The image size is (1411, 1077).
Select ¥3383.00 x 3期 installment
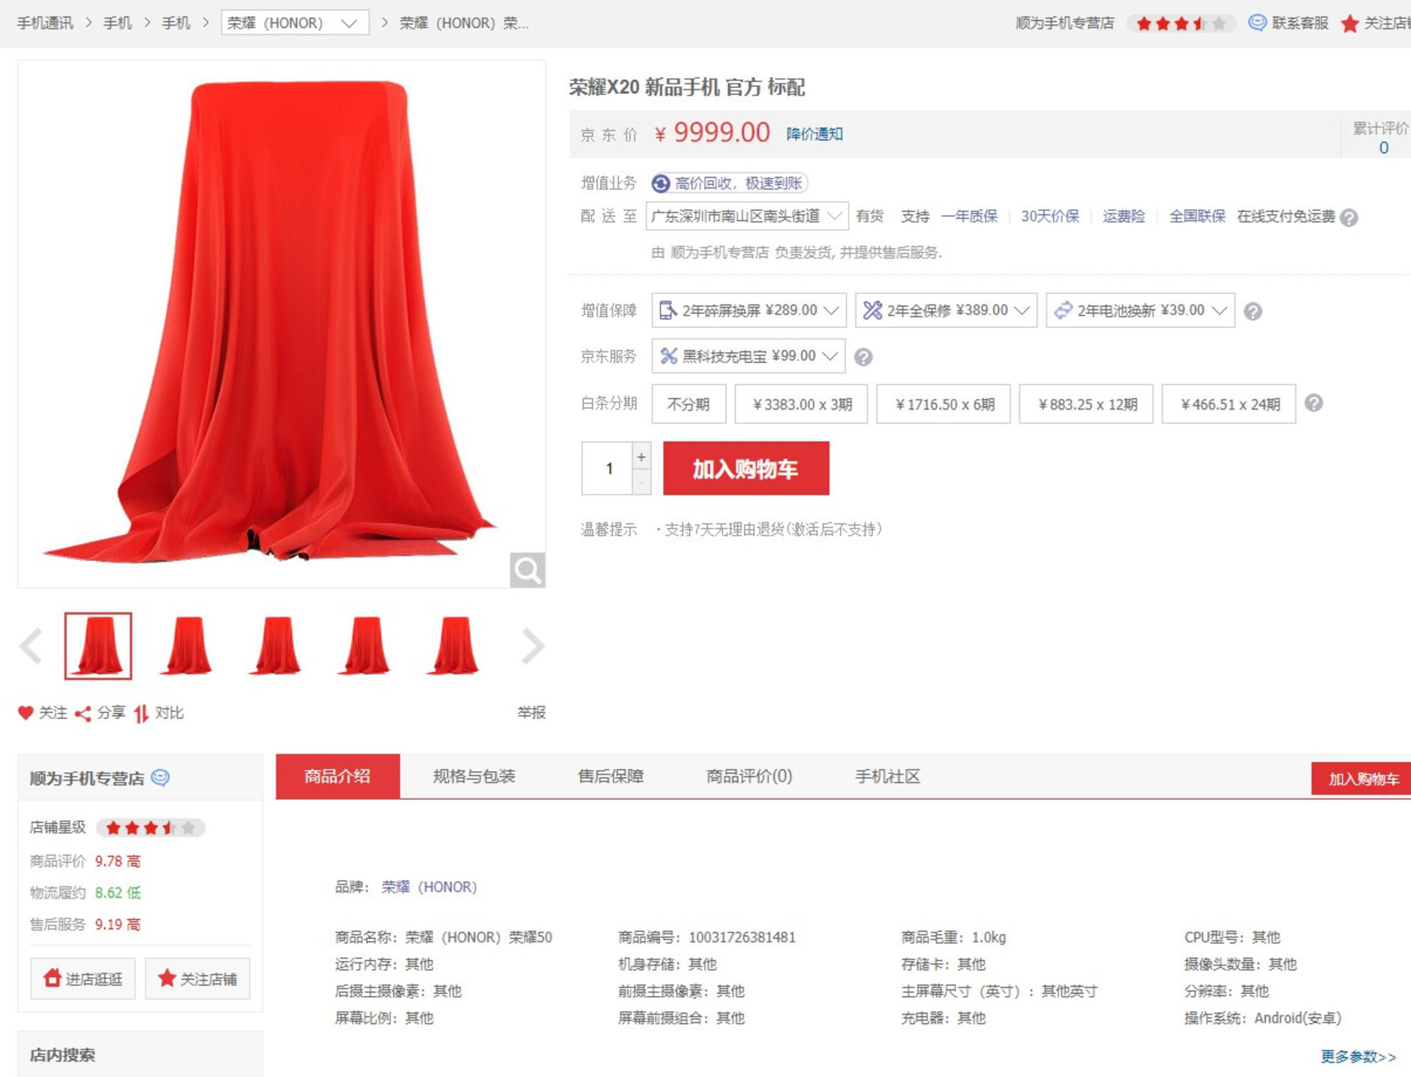802,404
